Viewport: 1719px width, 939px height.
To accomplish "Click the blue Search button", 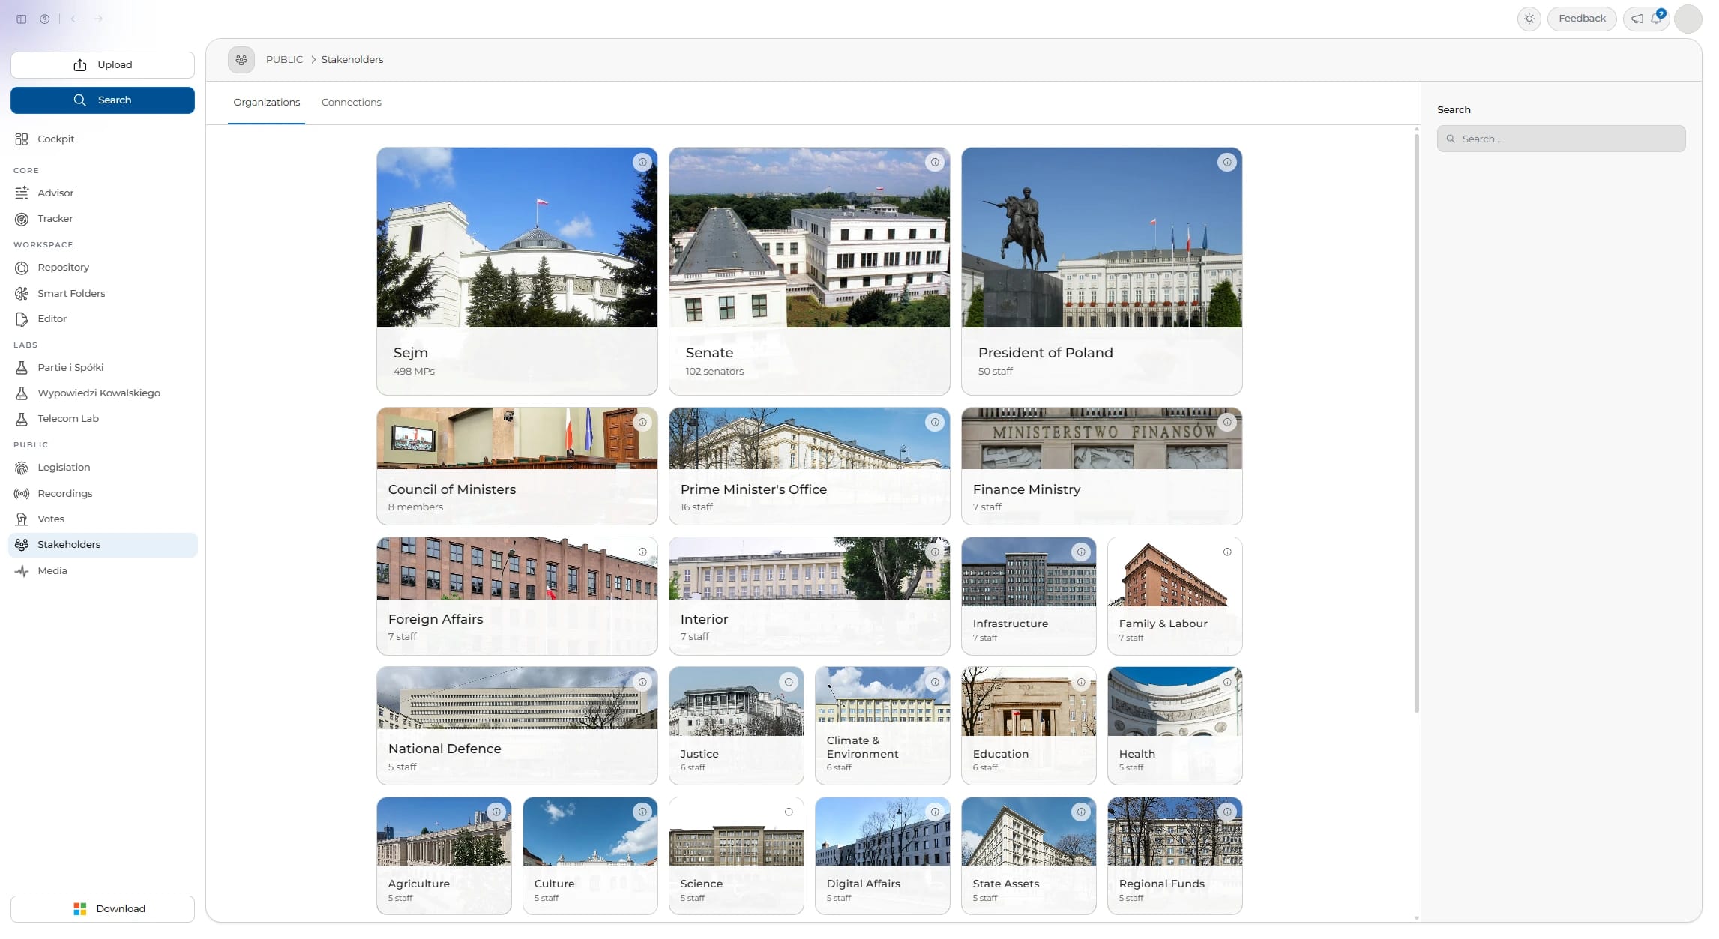I will coord(103,100).
